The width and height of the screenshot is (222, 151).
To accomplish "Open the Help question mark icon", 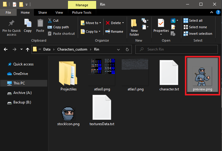I will 218,12.
